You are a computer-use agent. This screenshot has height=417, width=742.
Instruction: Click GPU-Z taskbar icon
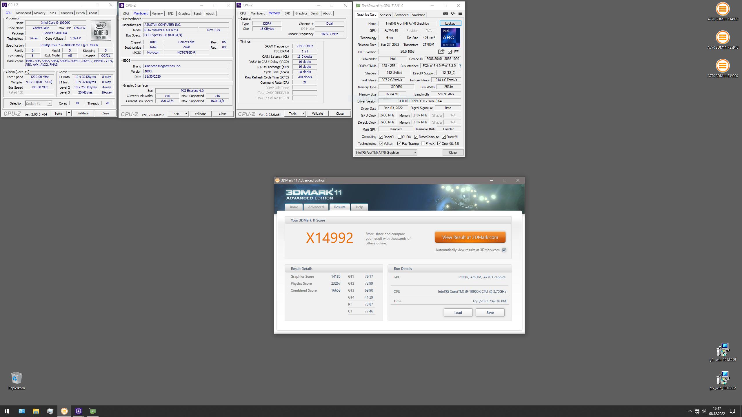coord(93,411)
